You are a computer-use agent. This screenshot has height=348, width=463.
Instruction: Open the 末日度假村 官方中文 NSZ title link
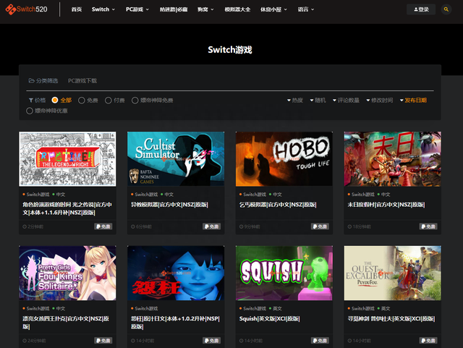(386, 205)
